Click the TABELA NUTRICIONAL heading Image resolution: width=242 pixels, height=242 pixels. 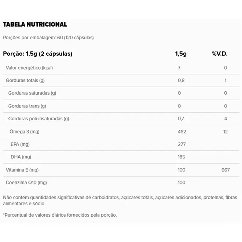(x=35, y=25)
